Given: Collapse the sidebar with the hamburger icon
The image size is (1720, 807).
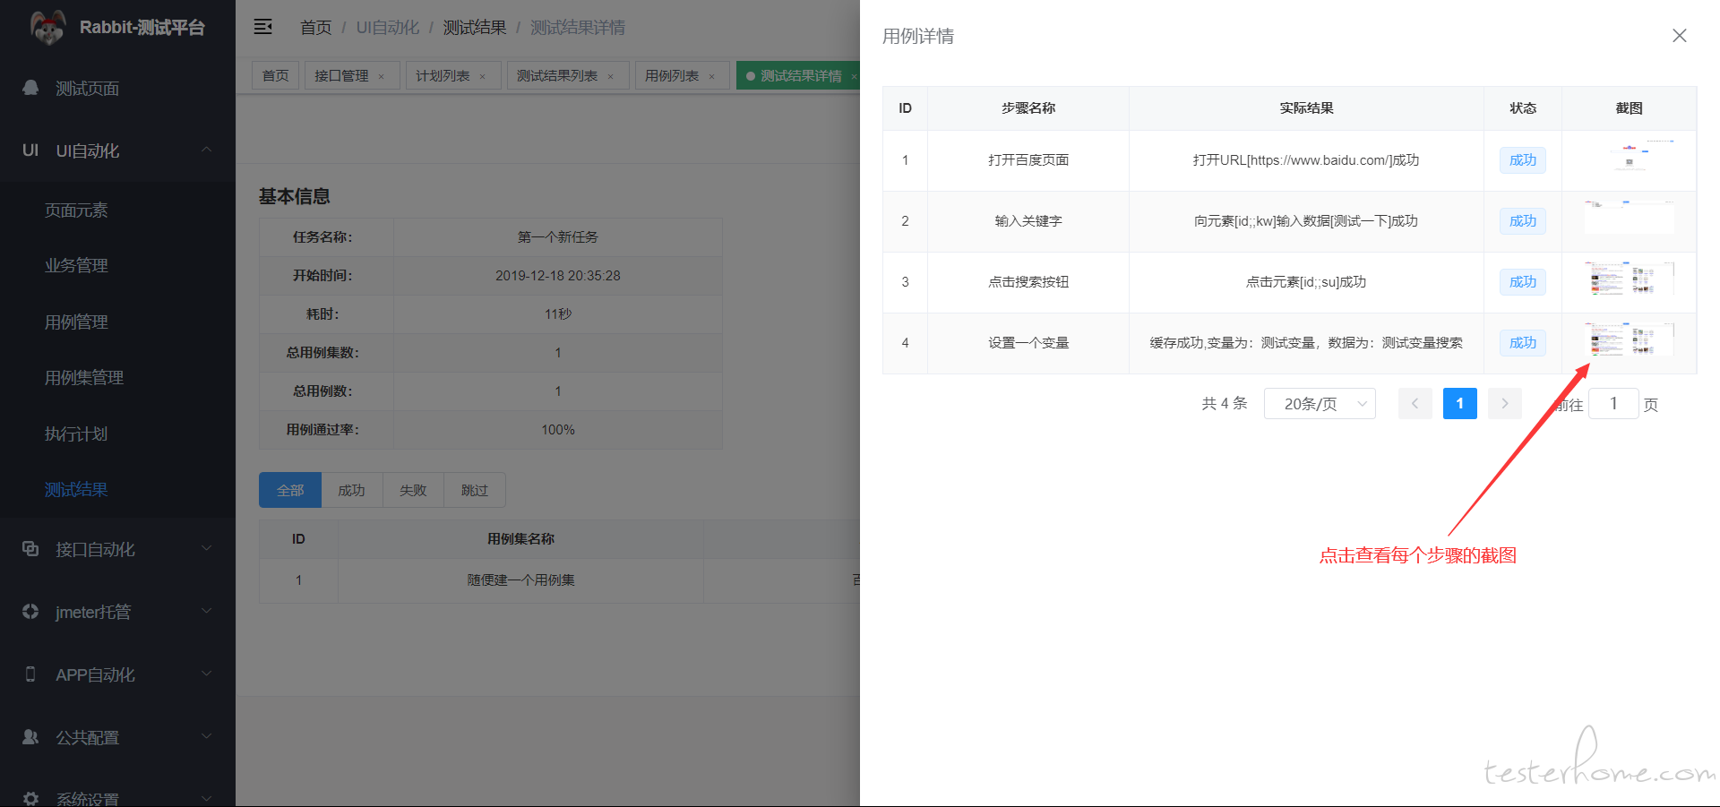Looking at the screenshot, I should [x=263, y=27].
